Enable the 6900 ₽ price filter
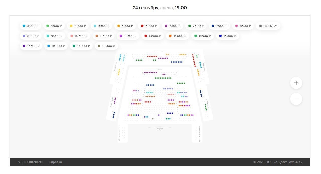This screenshot has height=174, width=321. point(149,26)
